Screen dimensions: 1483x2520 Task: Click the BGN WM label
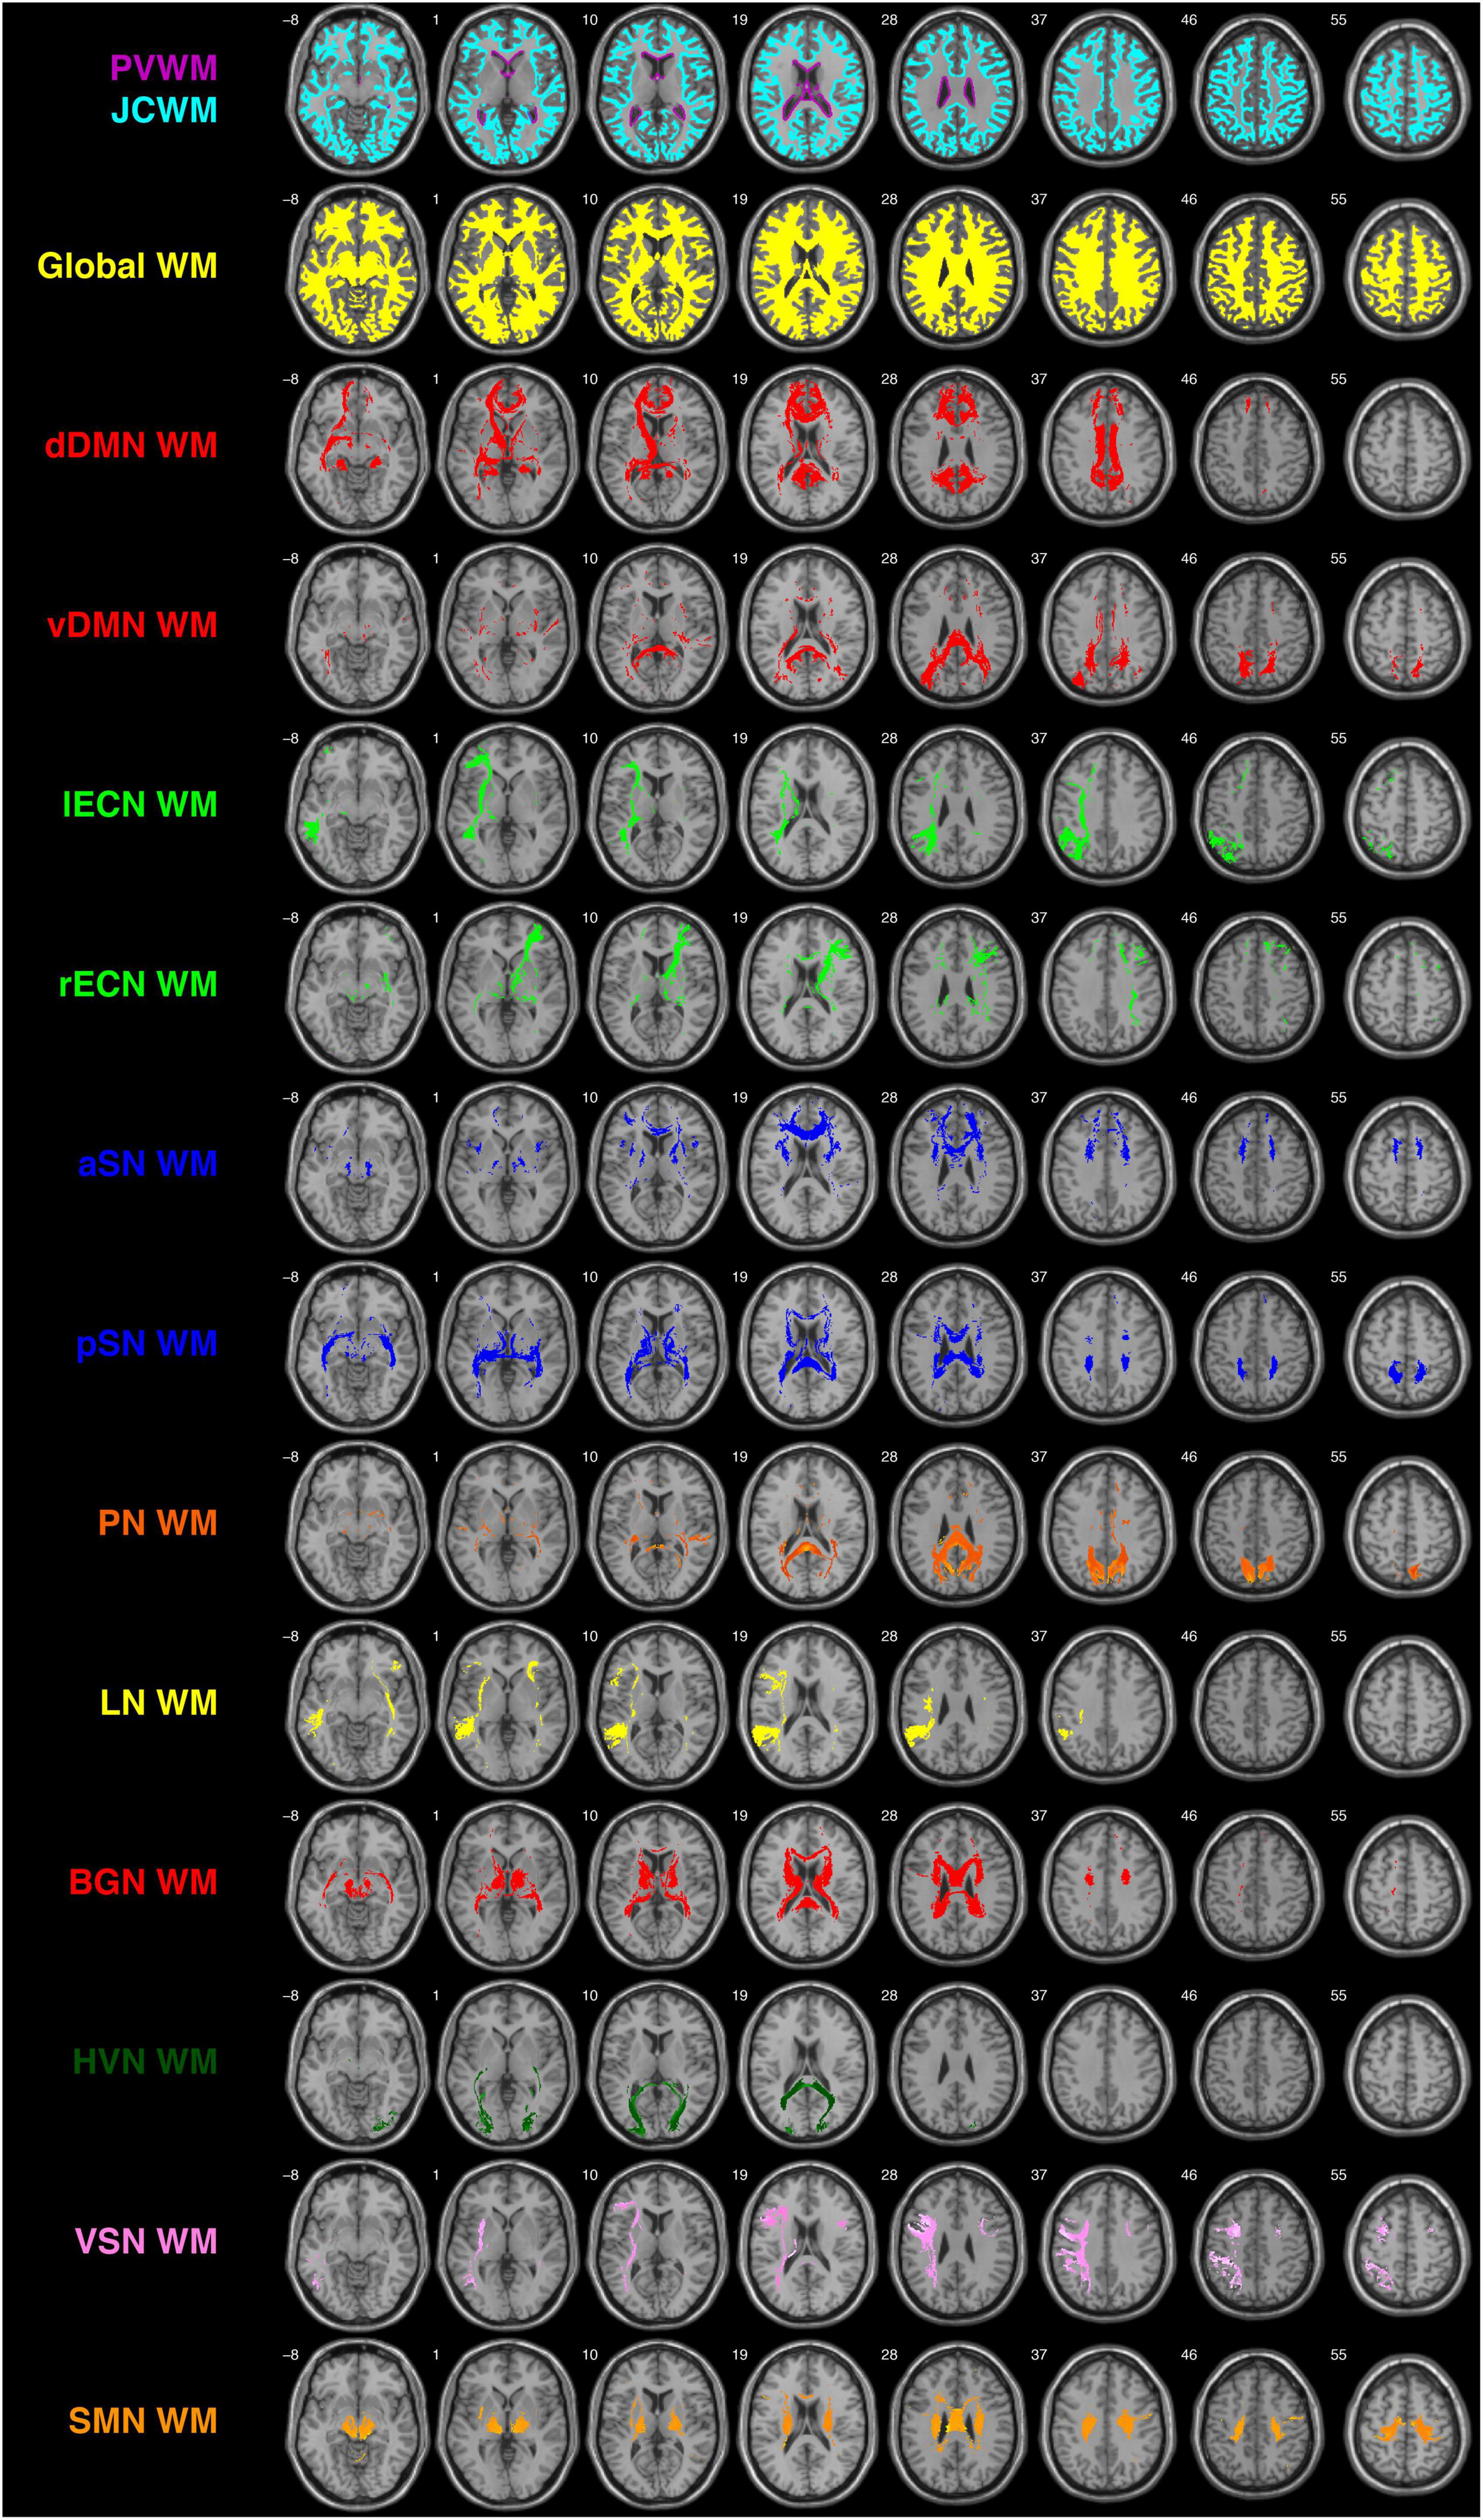tap(143, 1882)
